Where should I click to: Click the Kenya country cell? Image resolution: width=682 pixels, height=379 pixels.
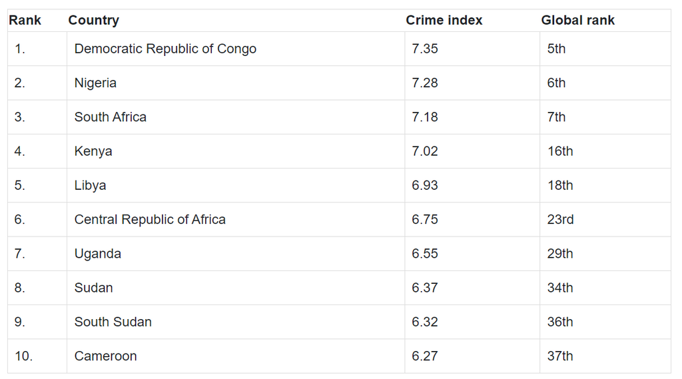pyautogui.click(x=236, y=151)
